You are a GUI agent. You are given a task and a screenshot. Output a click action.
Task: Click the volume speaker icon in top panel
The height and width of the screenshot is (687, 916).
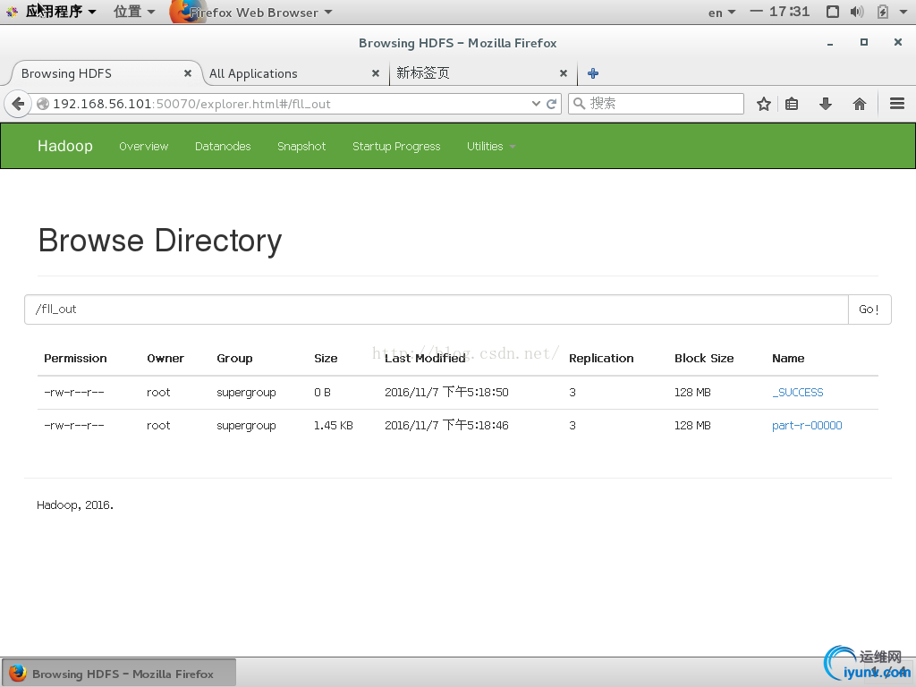pos(856,12)
